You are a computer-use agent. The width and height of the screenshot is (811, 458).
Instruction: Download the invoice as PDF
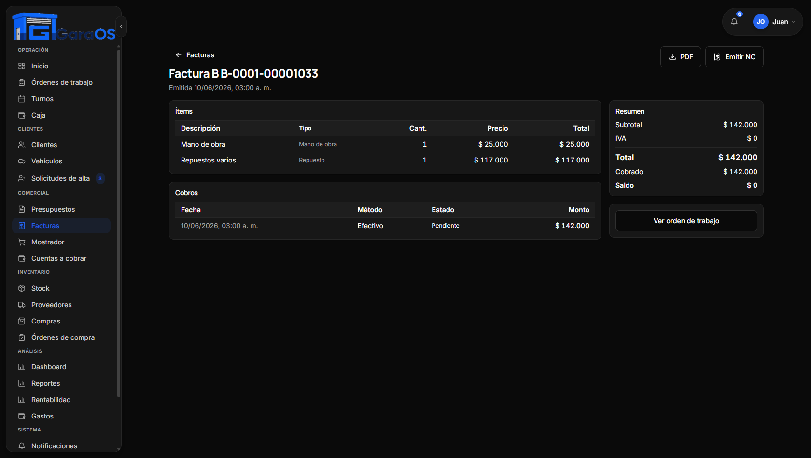(x=681, y=57)
